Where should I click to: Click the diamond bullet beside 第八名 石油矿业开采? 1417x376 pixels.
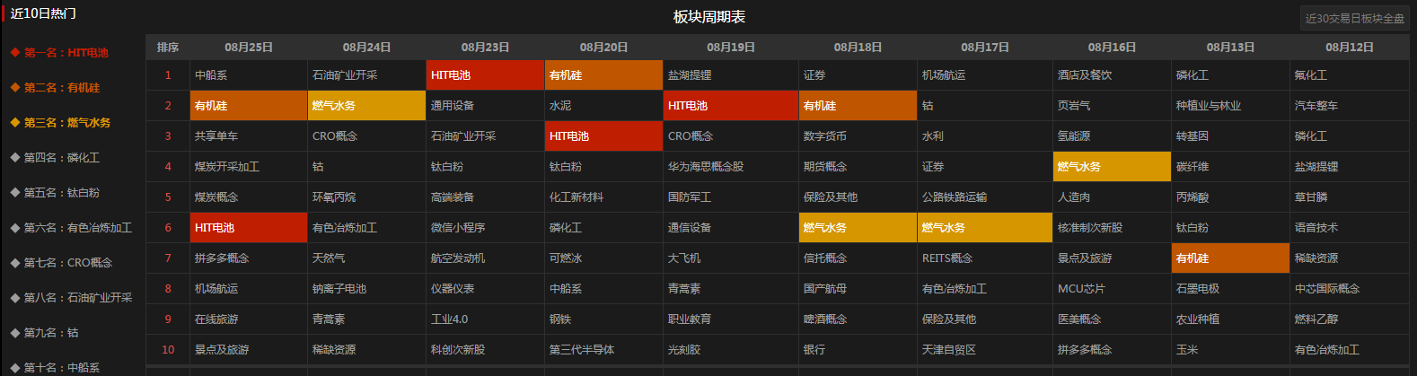tap(14, 298)
